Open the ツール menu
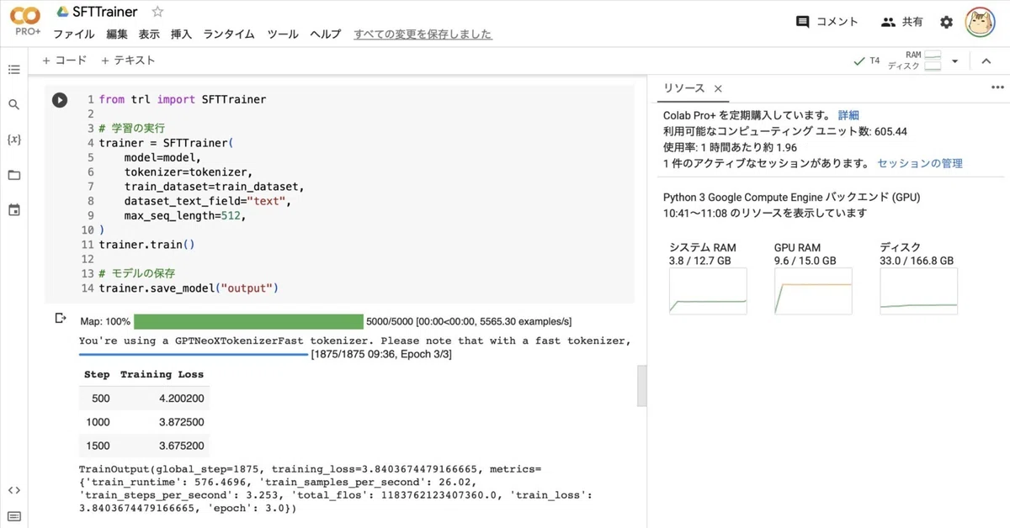 pos(283,34)
